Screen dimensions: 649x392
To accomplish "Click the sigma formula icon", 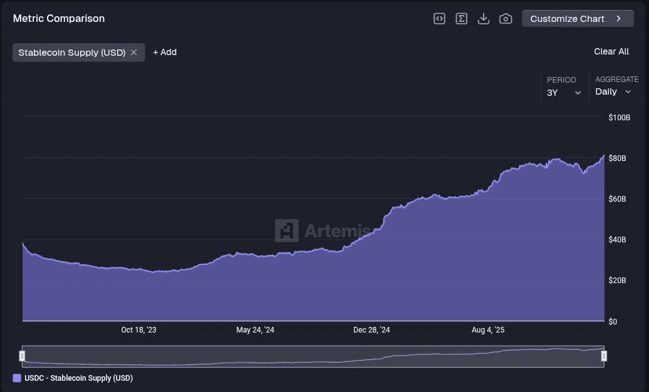I will point(462,19).
